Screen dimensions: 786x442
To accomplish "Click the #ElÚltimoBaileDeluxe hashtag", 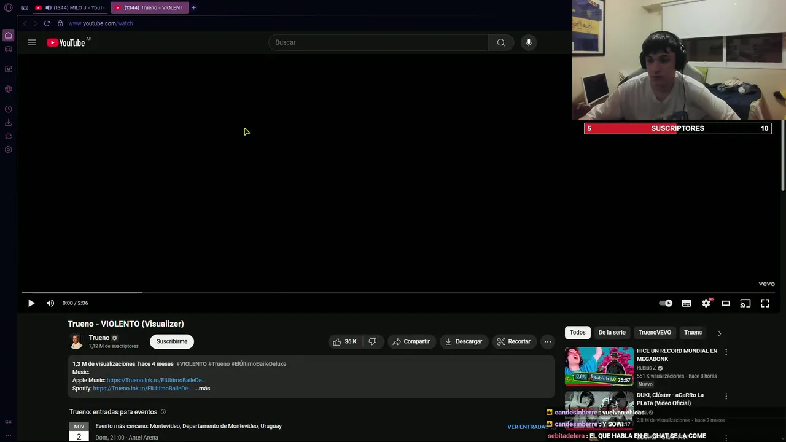I will 259,364.
